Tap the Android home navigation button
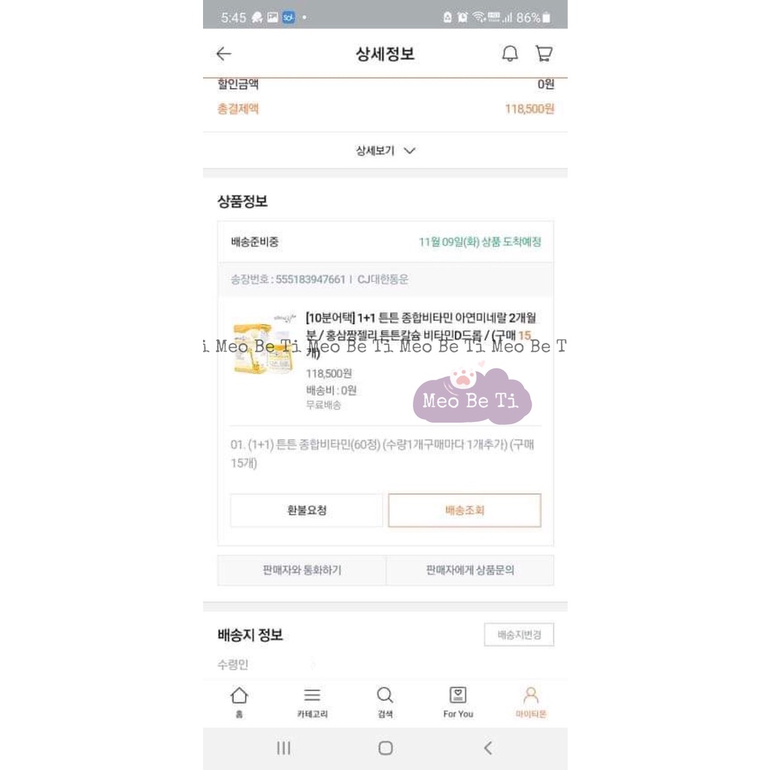 [386, 748]
